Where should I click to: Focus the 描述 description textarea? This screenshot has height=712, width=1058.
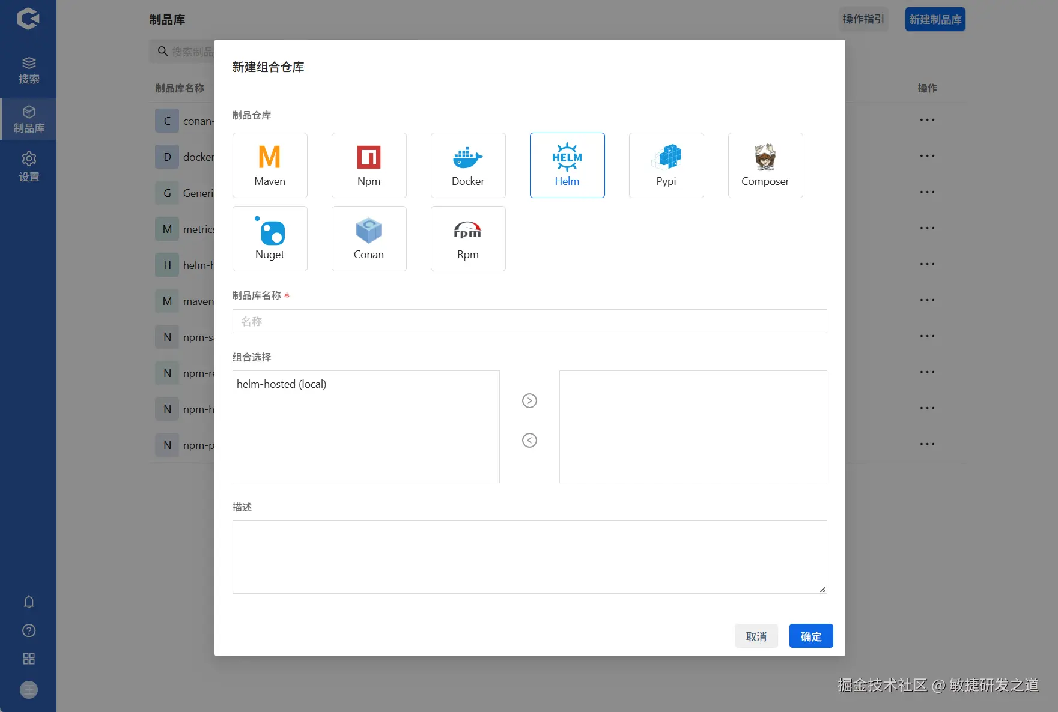tap(529, 557)
